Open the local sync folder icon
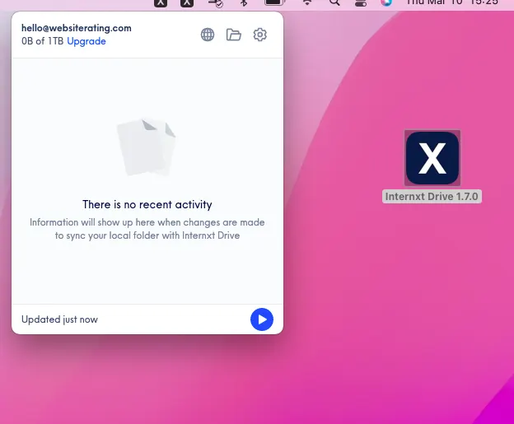This screenshot has height=424, width=514. coord(234,35)
